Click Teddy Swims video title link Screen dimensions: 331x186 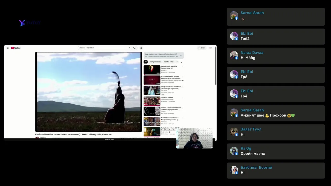[x=170, y=129]
